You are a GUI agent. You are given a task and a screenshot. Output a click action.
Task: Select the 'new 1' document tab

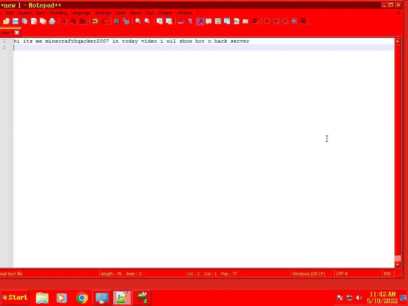coord(7,33)
